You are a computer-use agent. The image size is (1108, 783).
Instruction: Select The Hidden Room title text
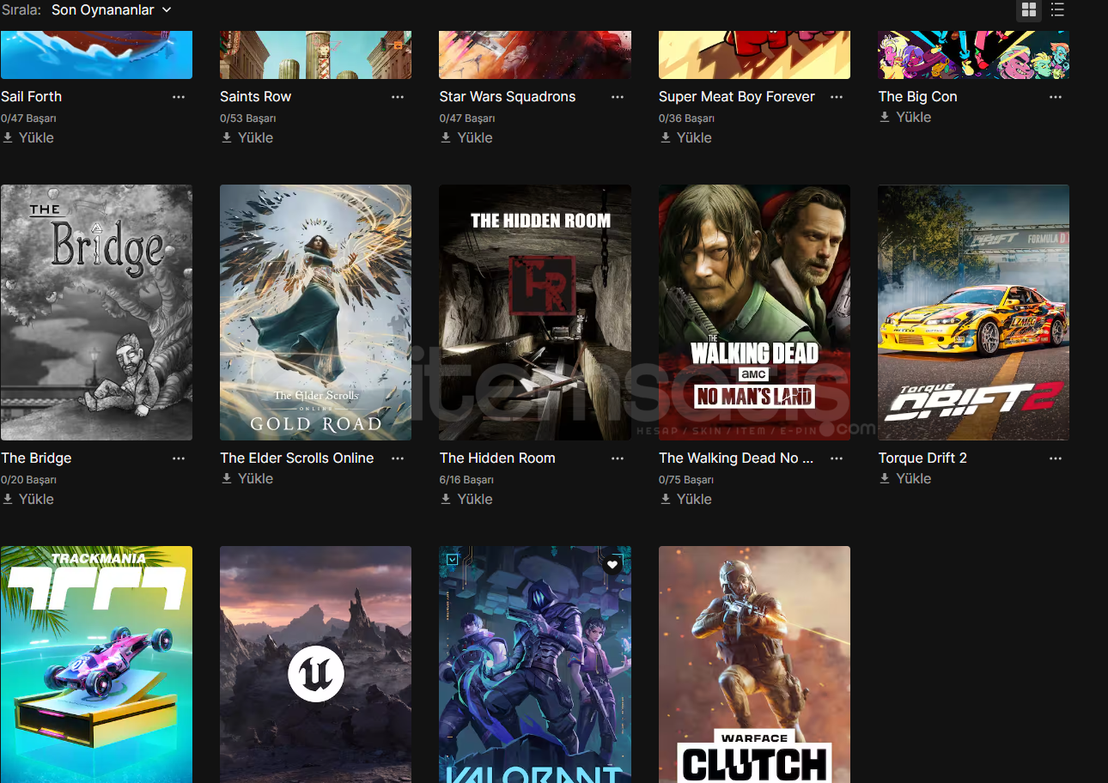point(497,458)
